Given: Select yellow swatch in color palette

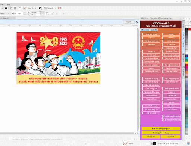Looking at the screenshot, I should (187, 63).
